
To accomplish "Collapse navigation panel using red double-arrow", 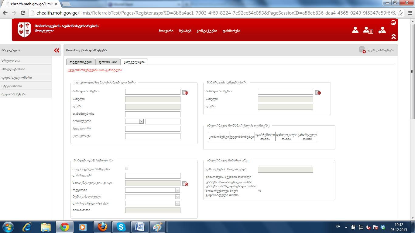I will pyautogui.click(x=57, y=50).
